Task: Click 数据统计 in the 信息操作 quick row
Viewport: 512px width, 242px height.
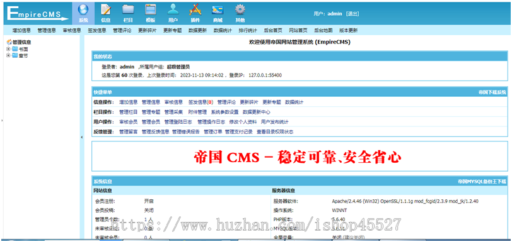Action: [x=294, y=102]
